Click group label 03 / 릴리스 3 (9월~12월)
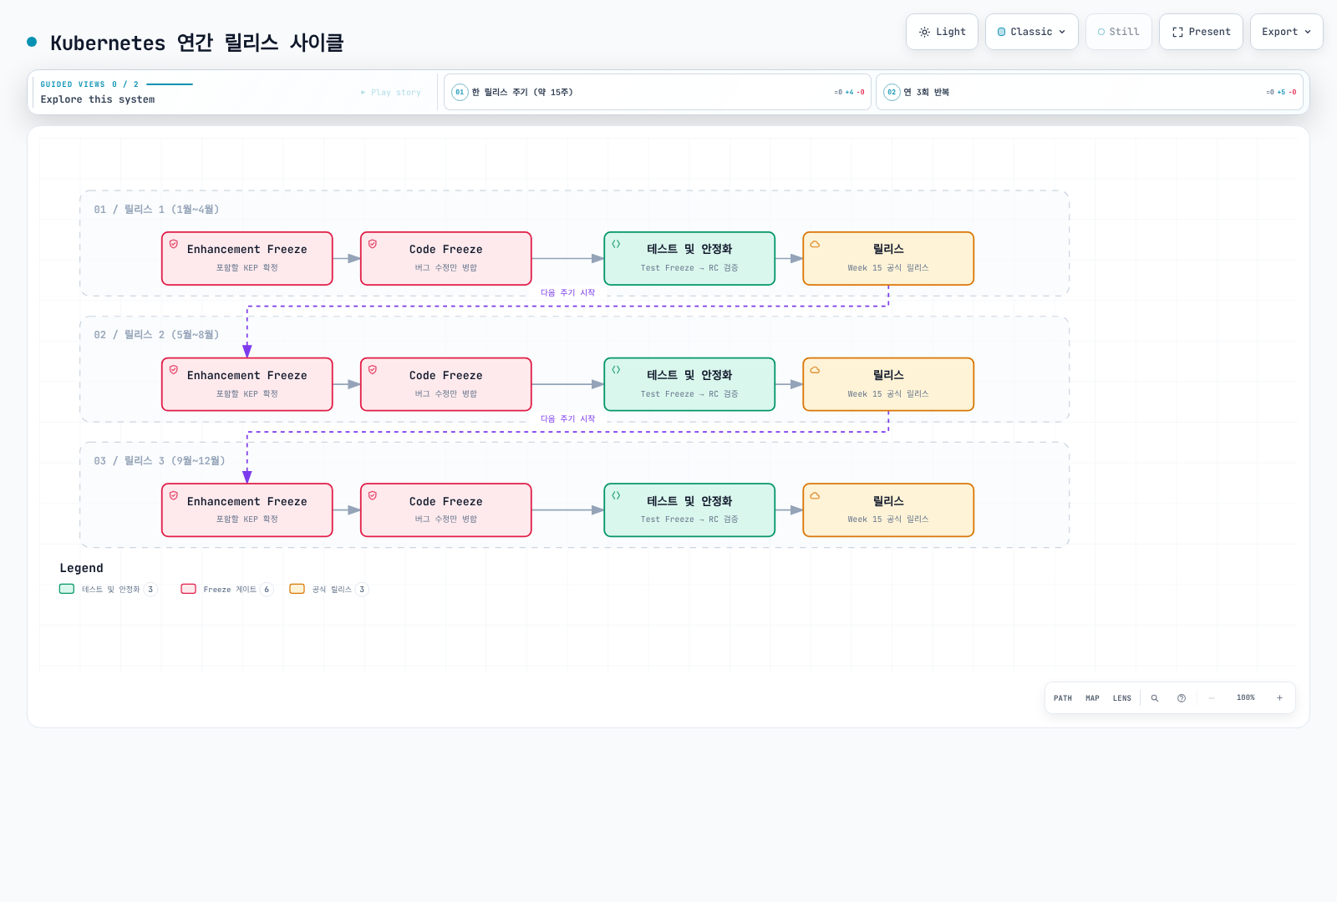Screen dimensions: 1337x902 160,461
